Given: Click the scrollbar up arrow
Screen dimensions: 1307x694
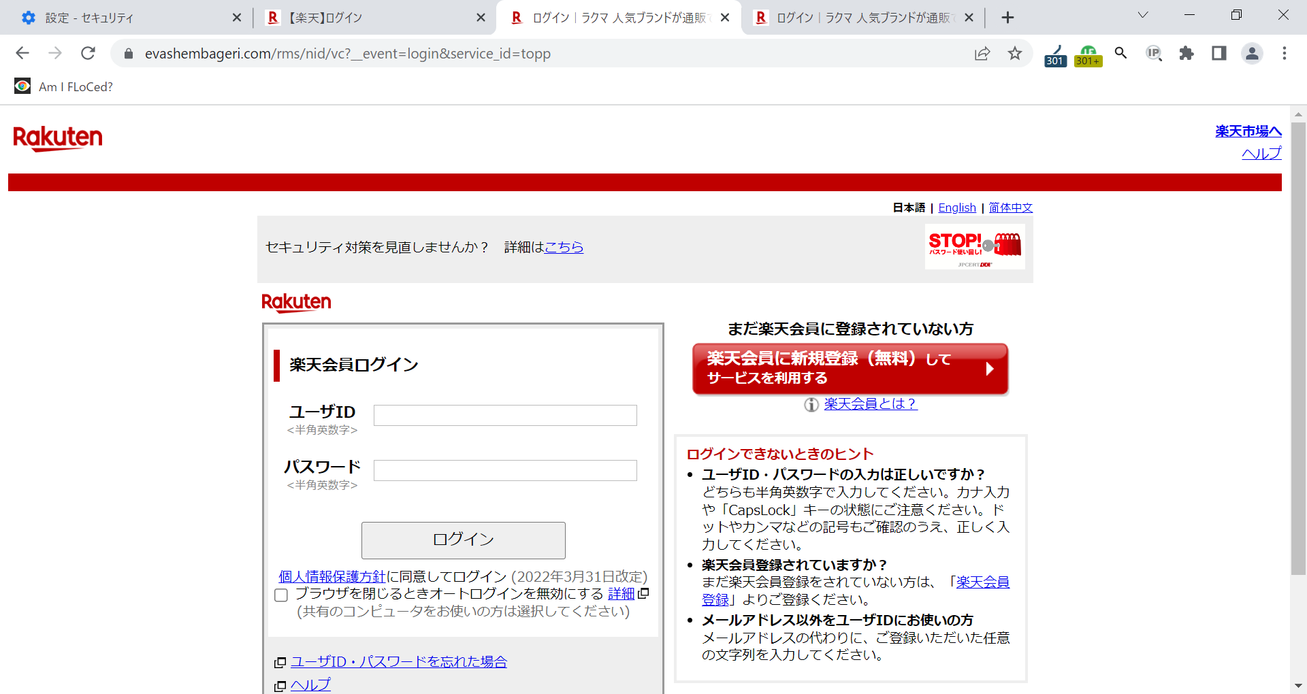Looking at the screenshot, I should (x=1298, y=114).
